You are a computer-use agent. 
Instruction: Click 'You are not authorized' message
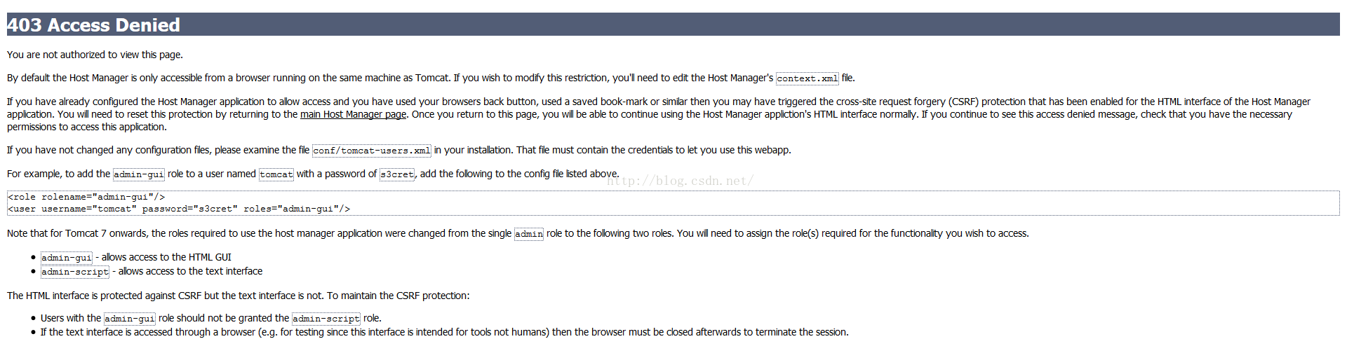coord(95,55)
